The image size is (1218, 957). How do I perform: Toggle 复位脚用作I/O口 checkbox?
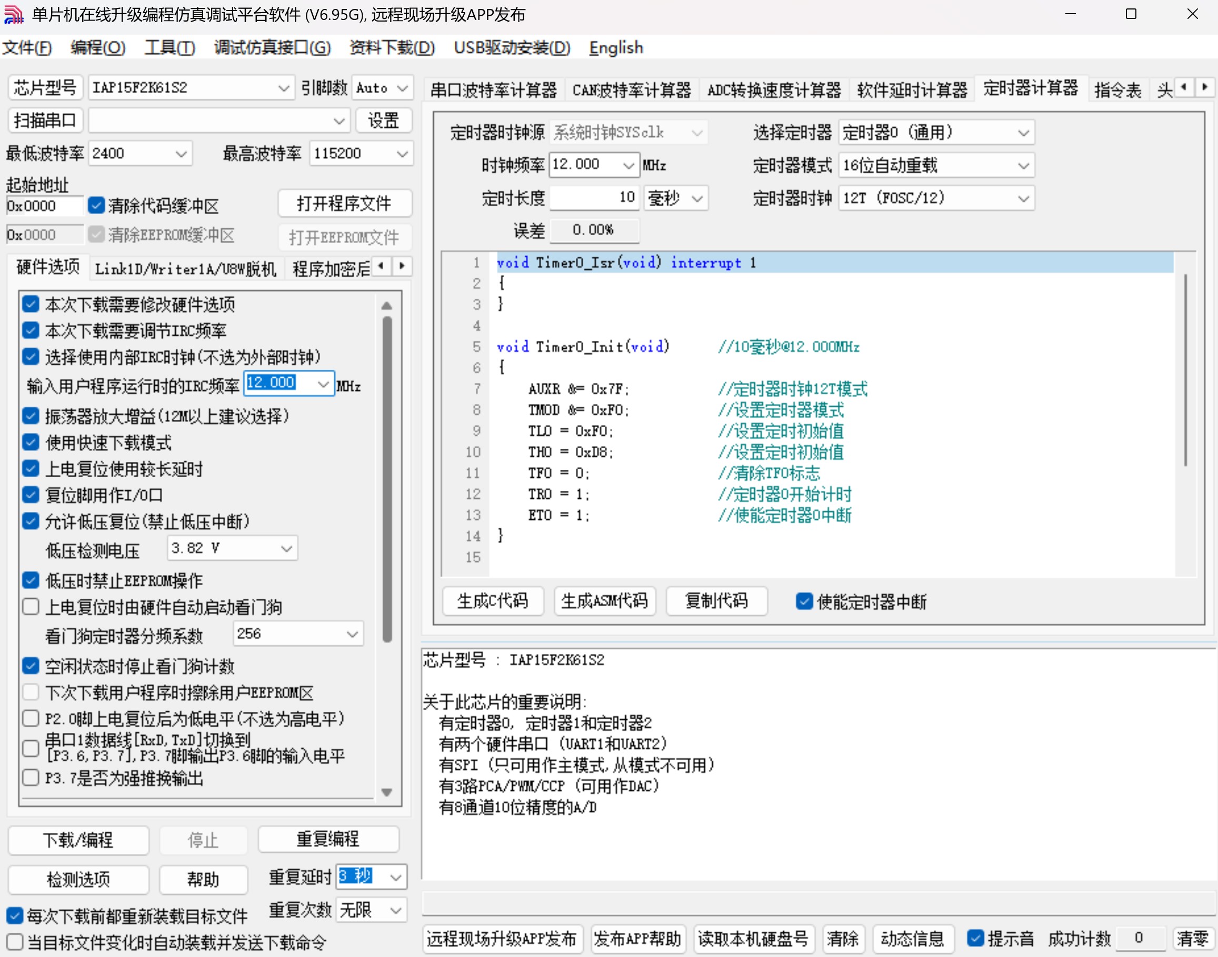[x=31, y=495]
